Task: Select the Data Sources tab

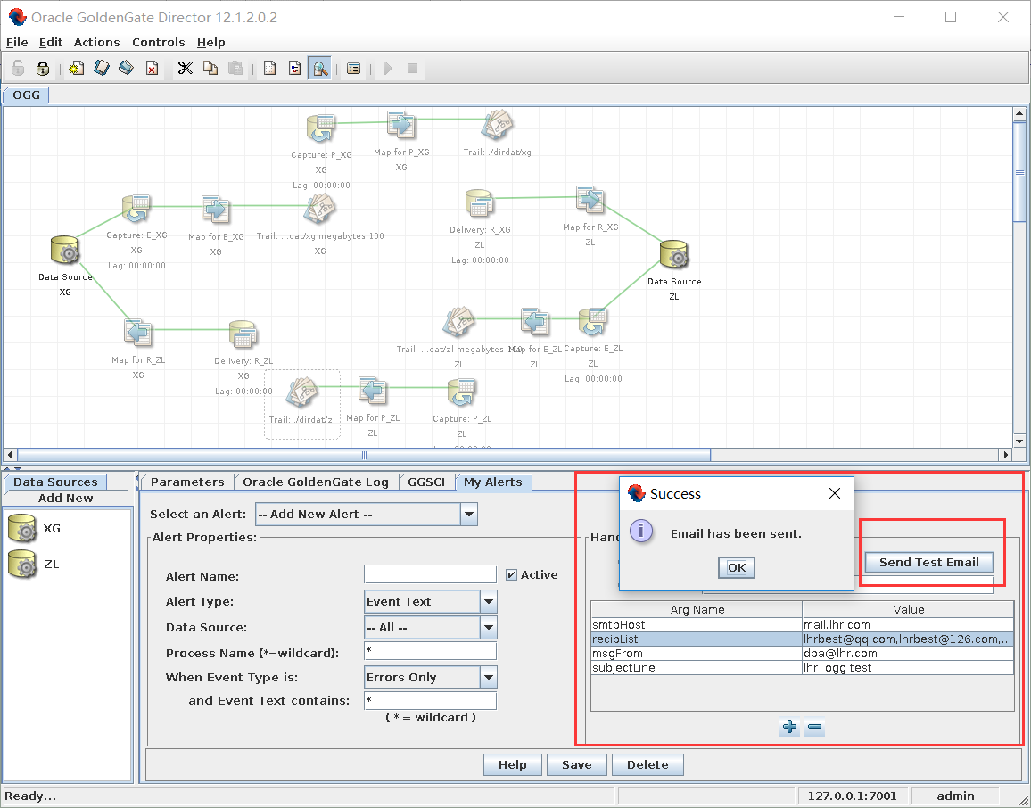Action: [55, 482]
